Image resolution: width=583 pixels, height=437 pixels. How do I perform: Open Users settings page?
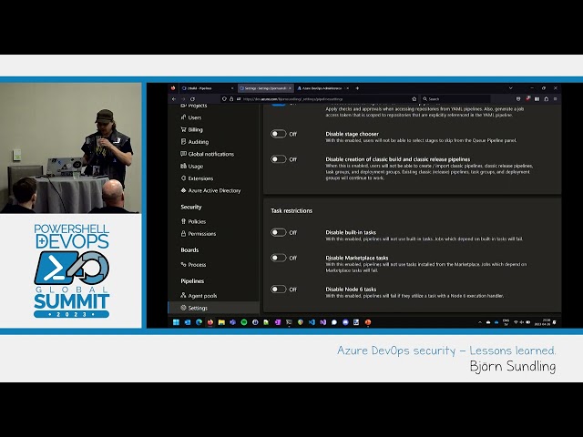(x=195, y=117)
